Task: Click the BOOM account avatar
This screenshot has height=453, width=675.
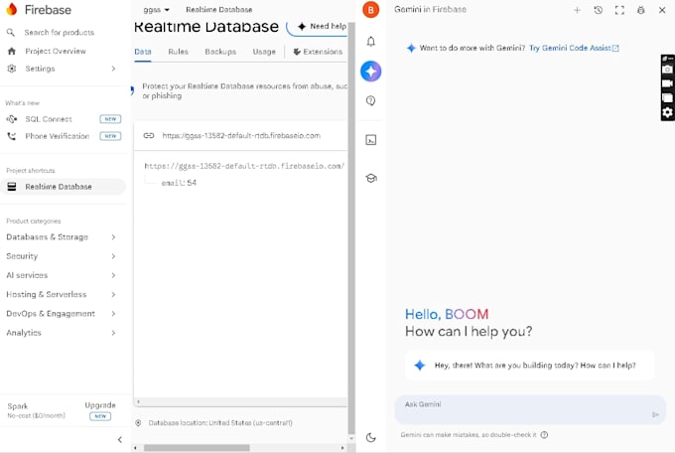Action: (370, 10)
